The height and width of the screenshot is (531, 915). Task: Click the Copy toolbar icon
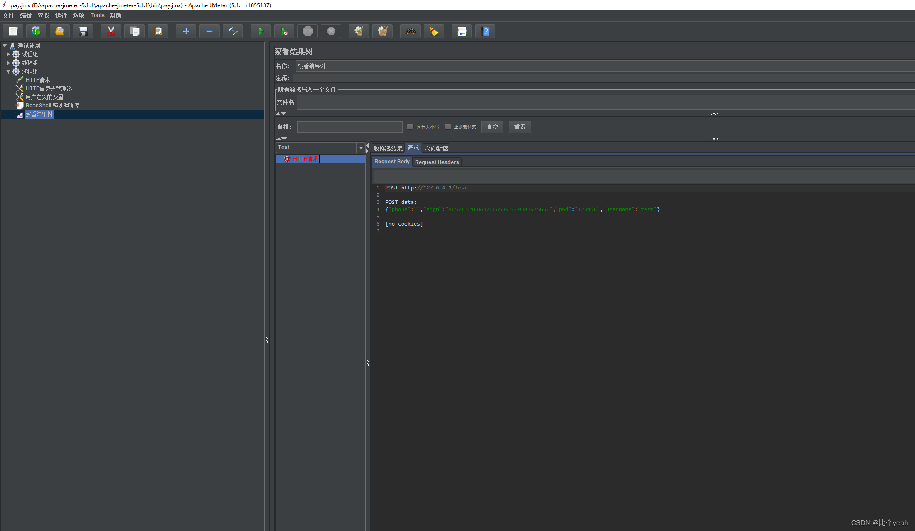134,31
